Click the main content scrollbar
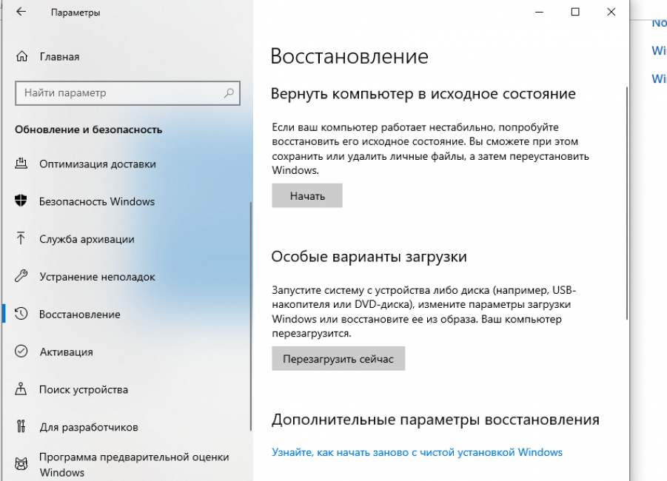 pos(626,203)
